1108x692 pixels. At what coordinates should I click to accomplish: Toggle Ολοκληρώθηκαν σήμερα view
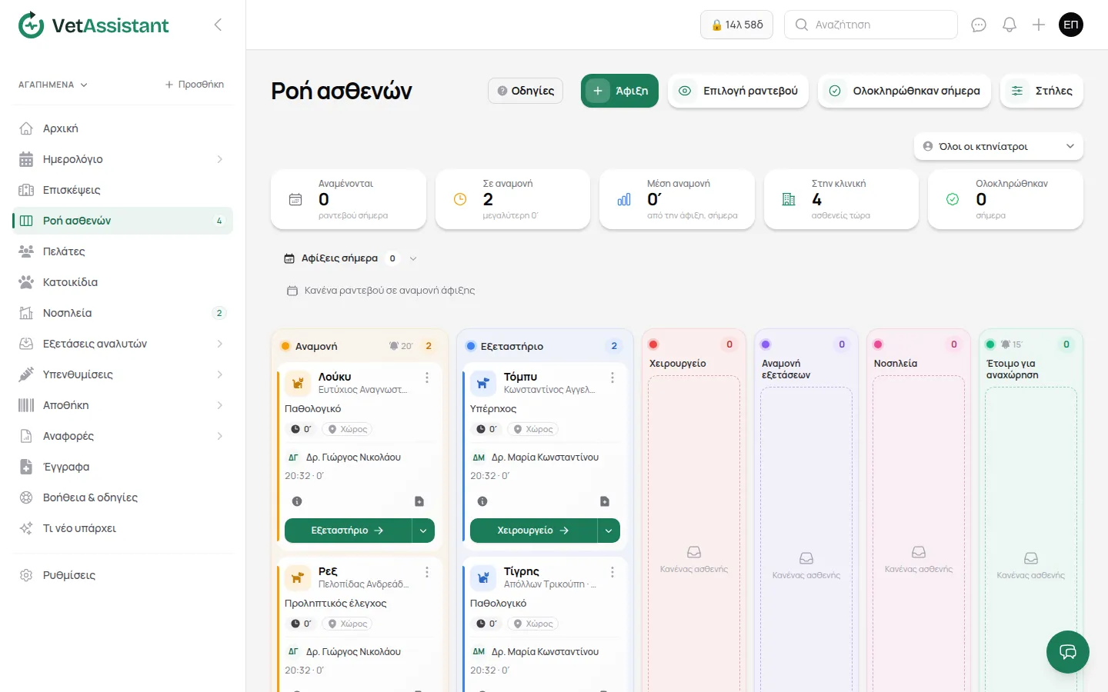[x=905, y=91]
